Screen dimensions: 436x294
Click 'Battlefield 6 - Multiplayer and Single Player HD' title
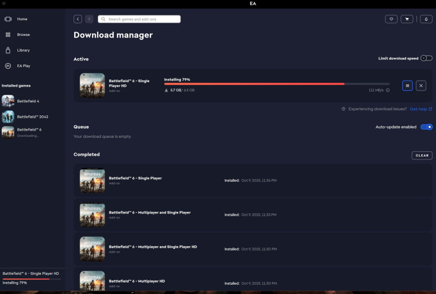click(153, 247)
